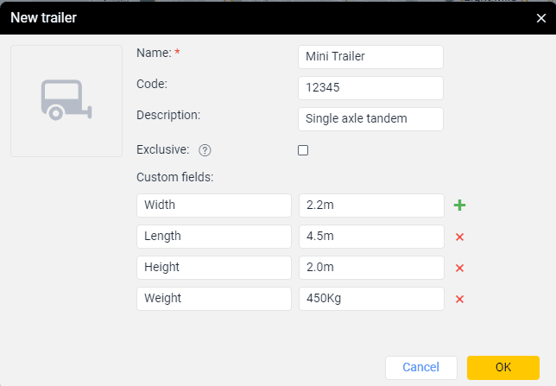Click the Height custom field name box
Viewport: 556px width, 386px height.
click(214, 268)
